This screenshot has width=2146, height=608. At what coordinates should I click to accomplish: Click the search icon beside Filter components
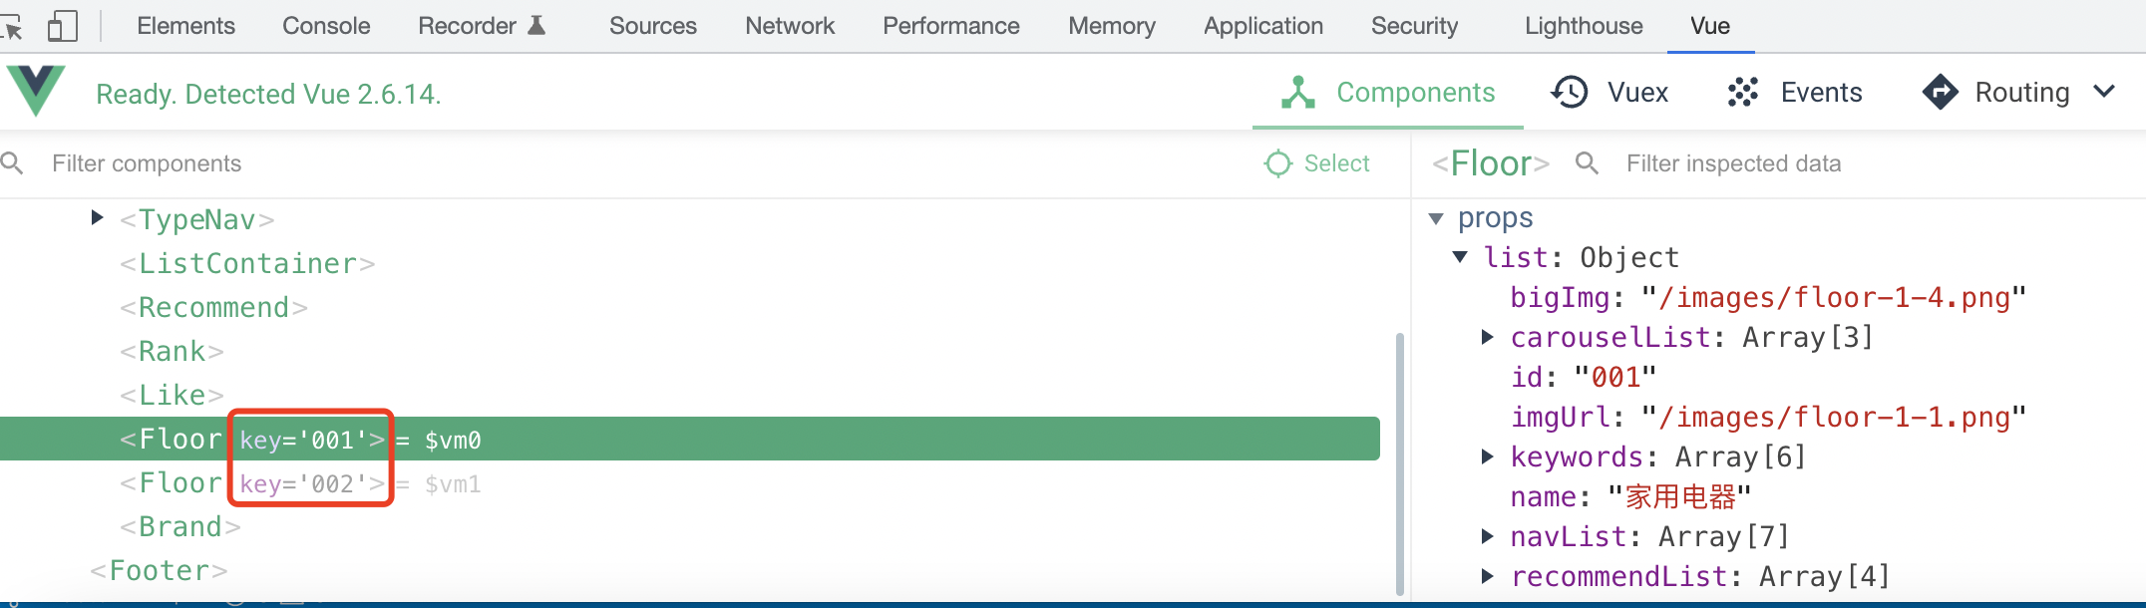(x=13, y=163)
